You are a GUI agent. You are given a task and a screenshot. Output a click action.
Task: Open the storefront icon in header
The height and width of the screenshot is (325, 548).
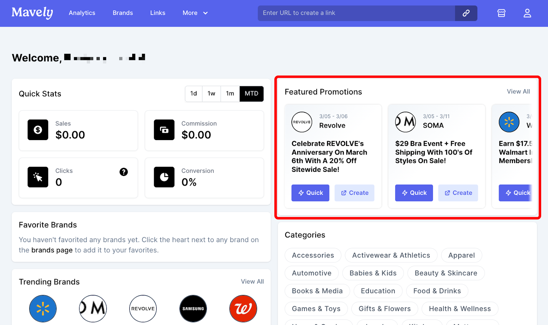(x=501, y=13)
